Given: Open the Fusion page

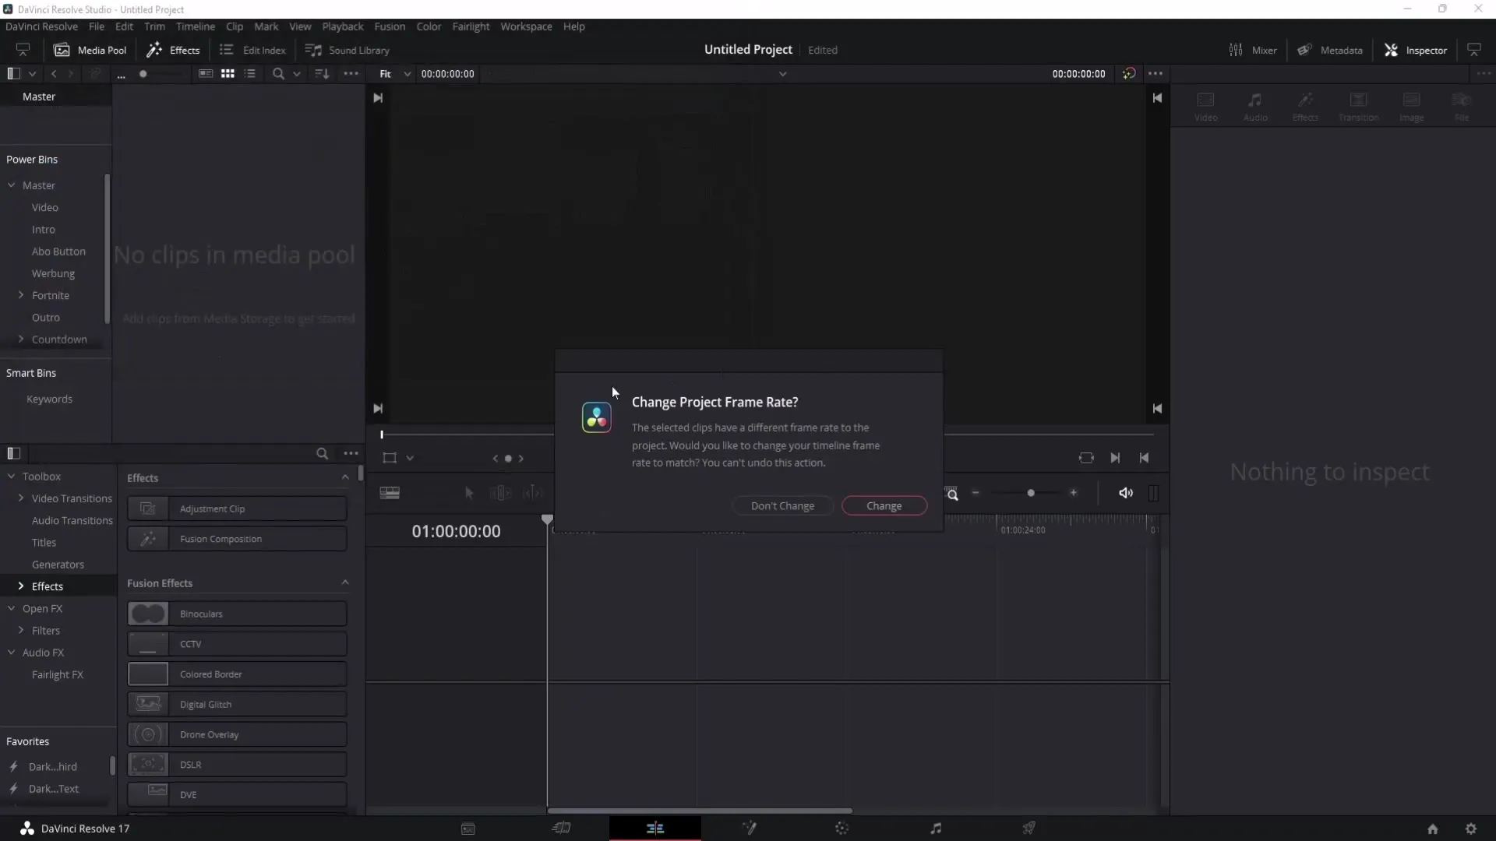Looking at the screenshot, I should click(749, 829).
